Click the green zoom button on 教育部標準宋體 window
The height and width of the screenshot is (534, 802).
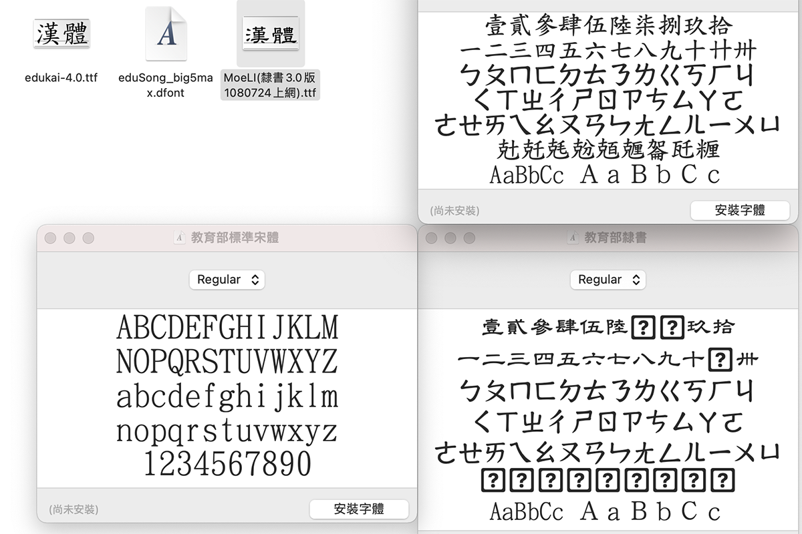88,237
